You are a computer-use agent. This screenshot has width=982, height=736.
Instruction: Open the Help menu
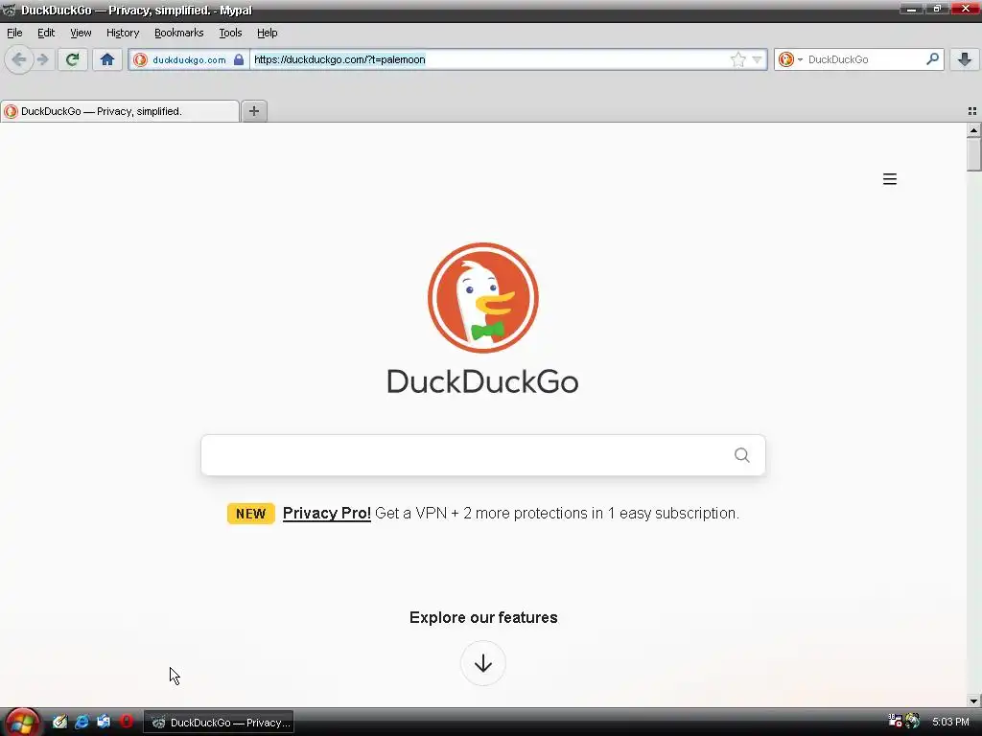coord(267,33)
